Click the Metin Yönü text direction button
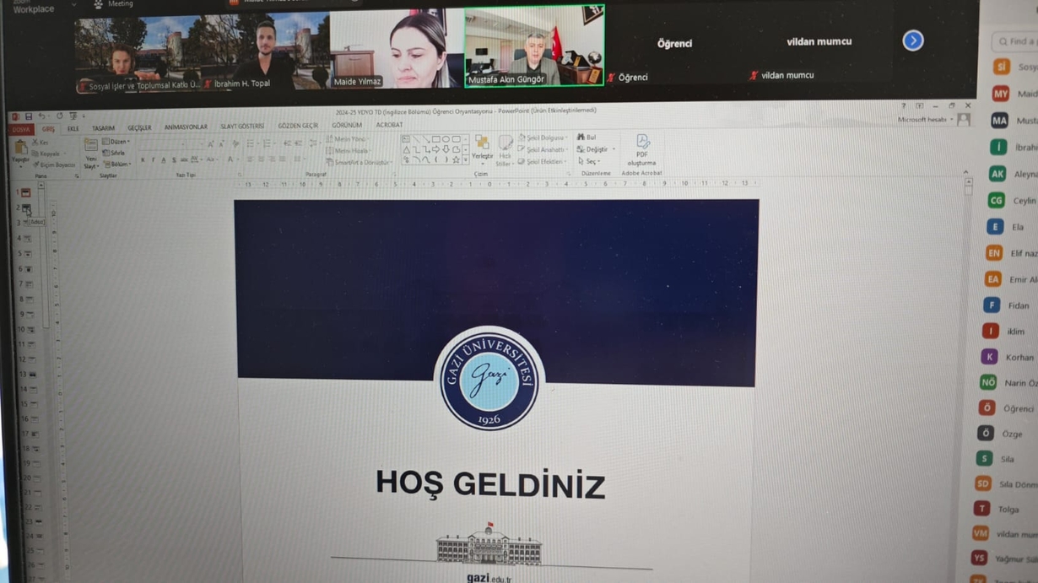The image size is (1038, 583). [347, 138]
